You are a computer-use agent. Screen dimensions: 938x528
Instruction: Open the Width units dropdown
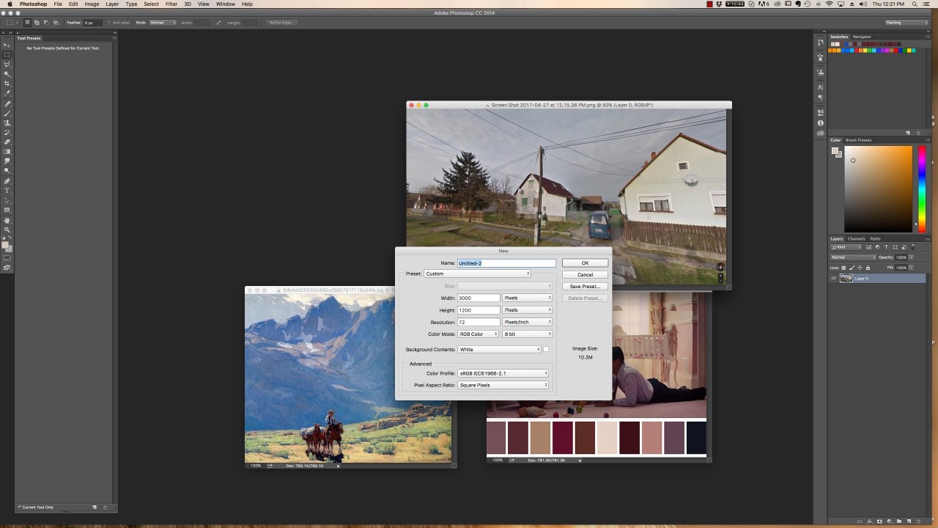[527, 298]
